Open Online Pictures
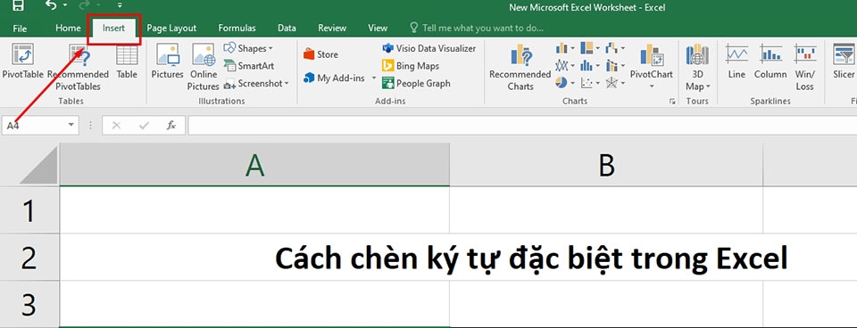This screenshot has height=328, width=857. pyautogui.click(x=204, y=67)
